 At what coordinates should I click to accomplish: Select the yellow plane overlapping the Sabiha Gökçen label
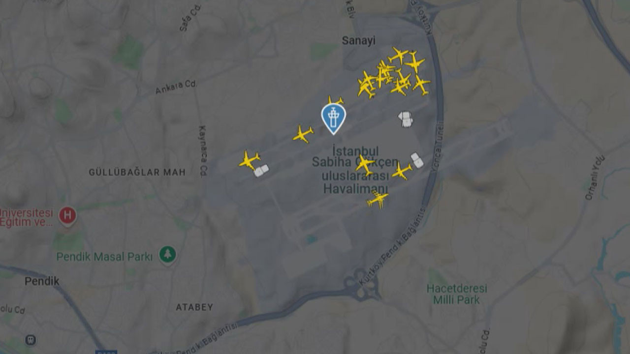point(365,164)
